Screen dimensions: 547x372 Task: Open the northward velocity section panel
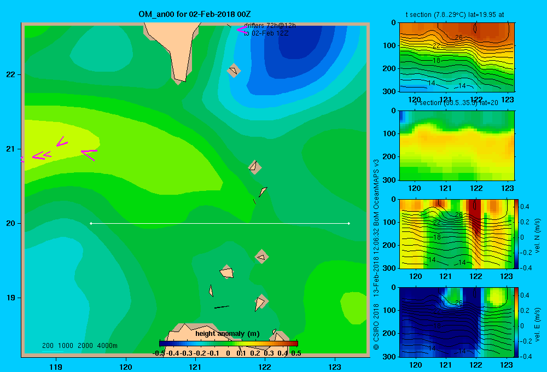[x=457, y=234]
